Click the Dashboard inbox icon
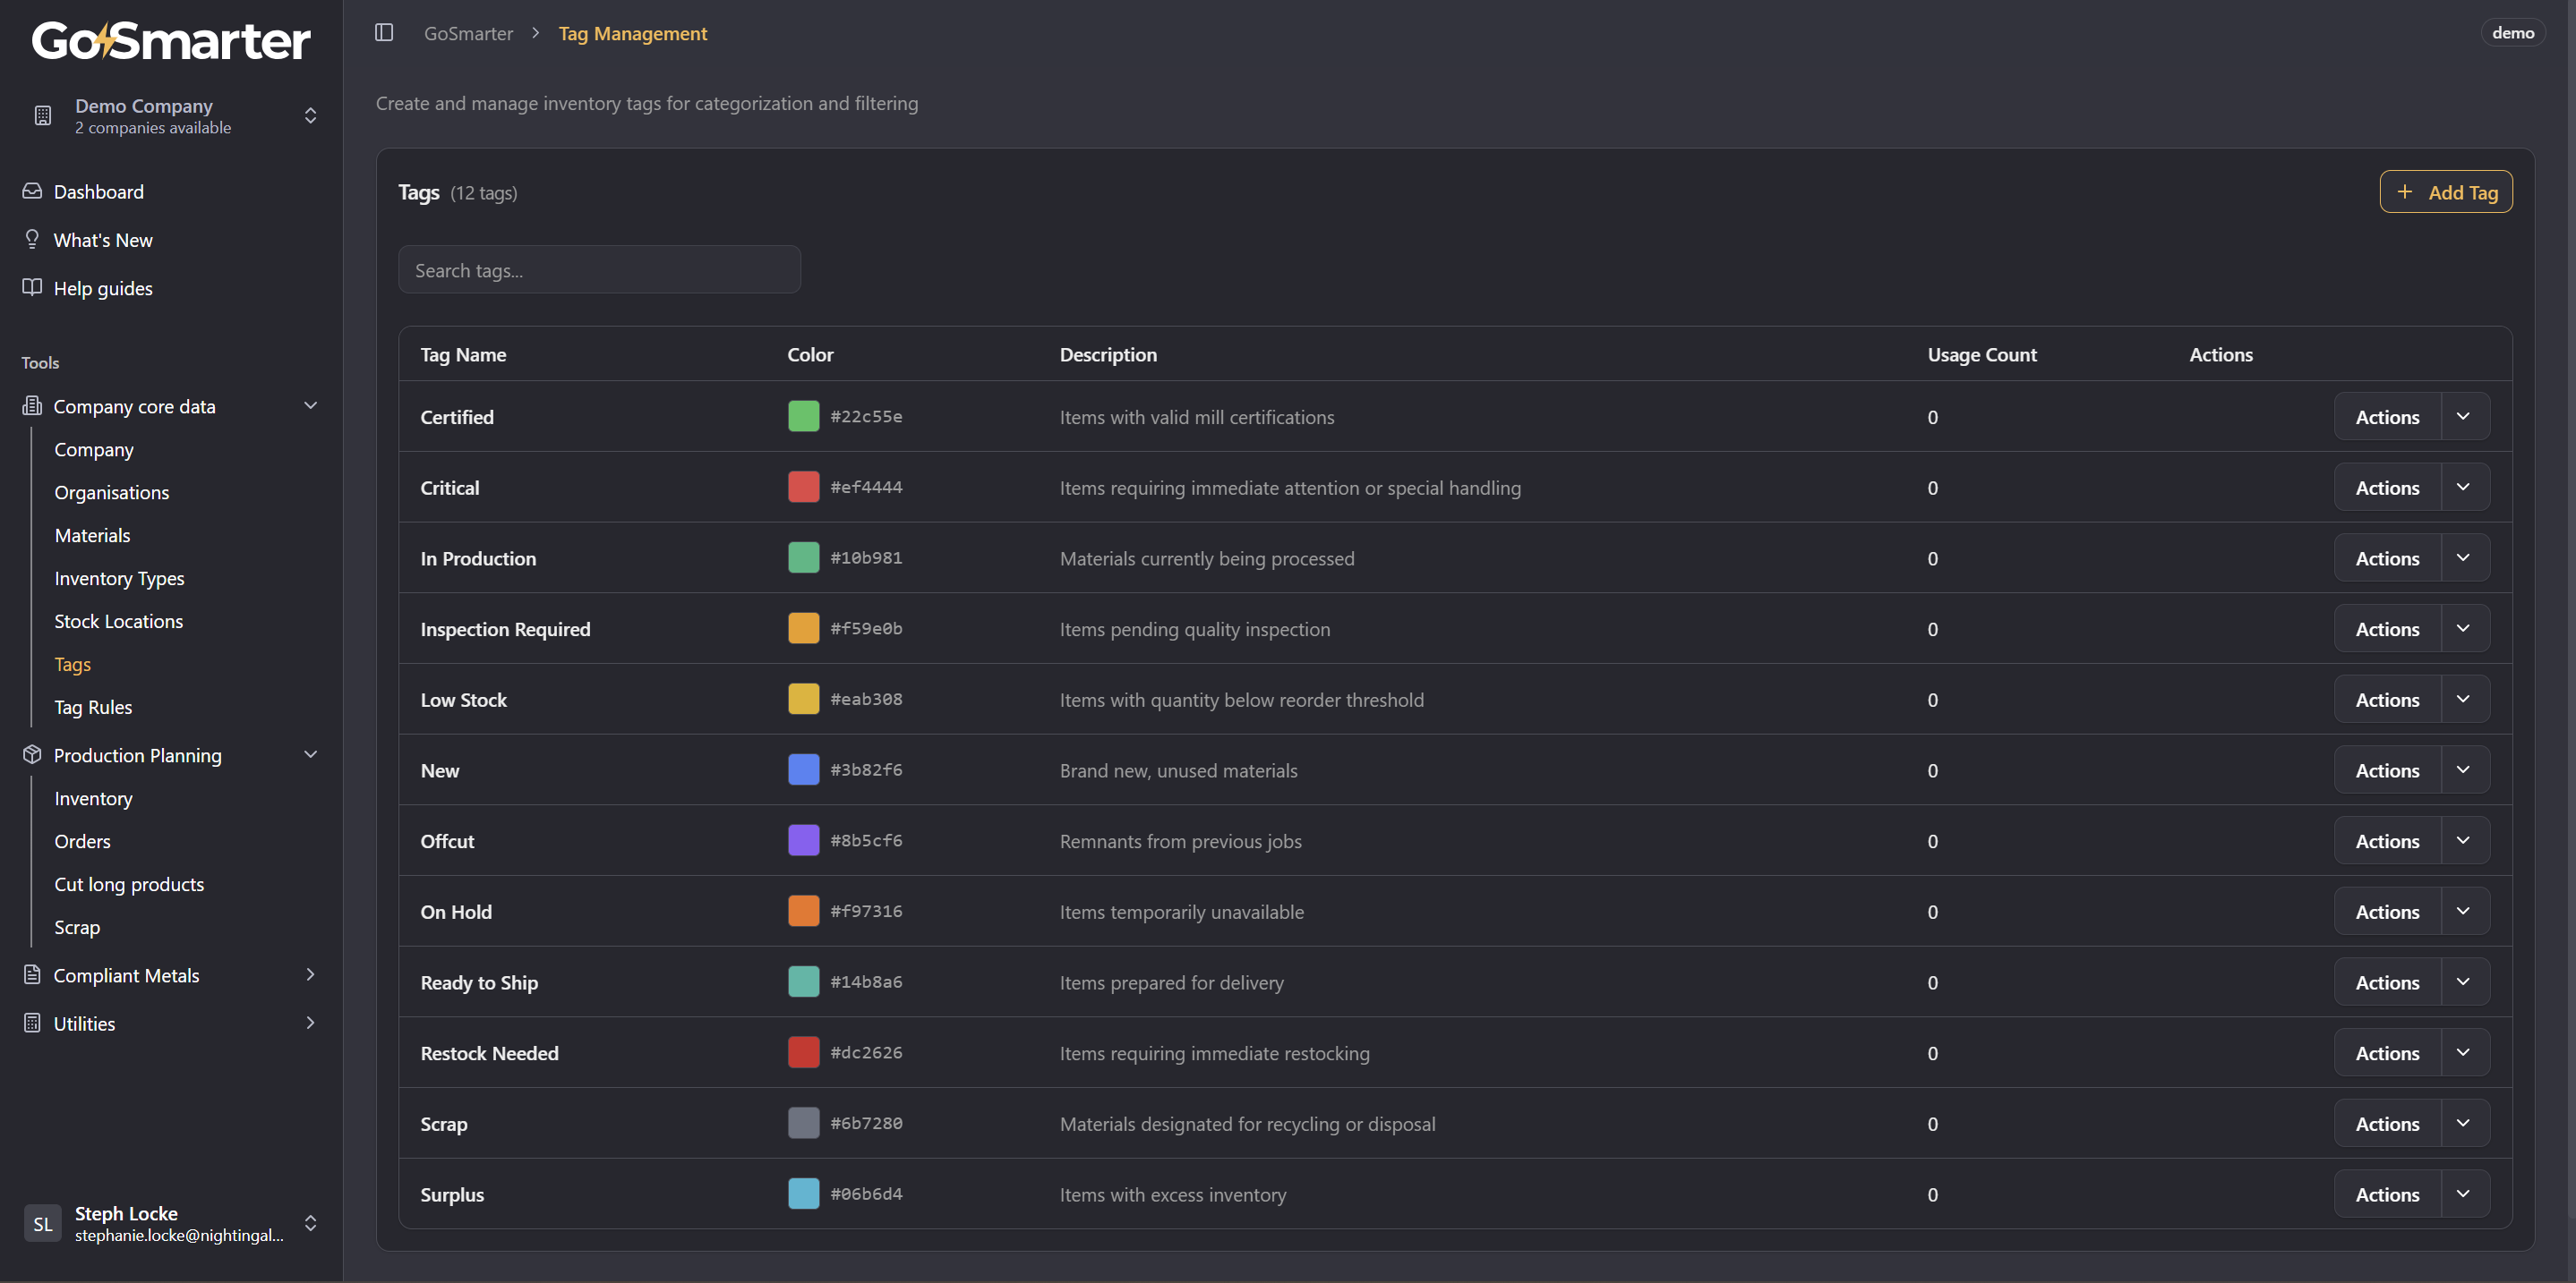Screen dimensions: 2576x1283 (32, 191)
